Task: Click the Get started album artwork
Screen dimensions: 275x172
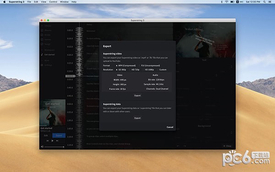Action: point(52,112)
